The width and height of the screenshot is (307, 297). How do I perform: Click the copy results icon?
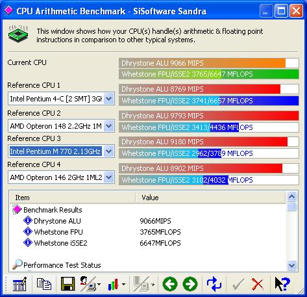click(44, 284)
